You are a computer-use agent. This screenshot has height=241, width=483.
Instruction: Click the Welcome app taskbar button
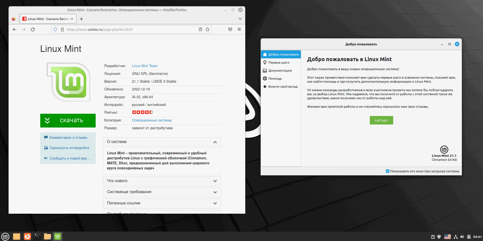click(x=58, y=237)
